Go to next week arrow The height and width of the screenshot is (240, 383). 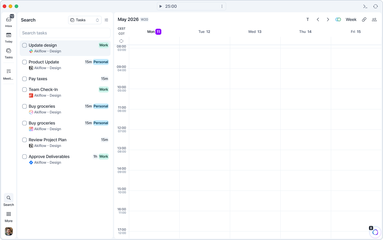click(x=328, y=19)
